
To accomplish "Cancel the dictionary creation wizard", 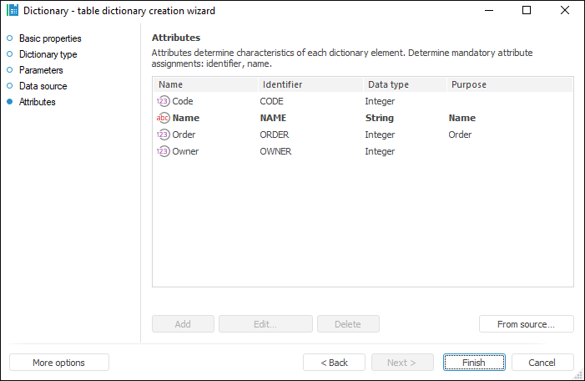I will [x=542, y=363].
